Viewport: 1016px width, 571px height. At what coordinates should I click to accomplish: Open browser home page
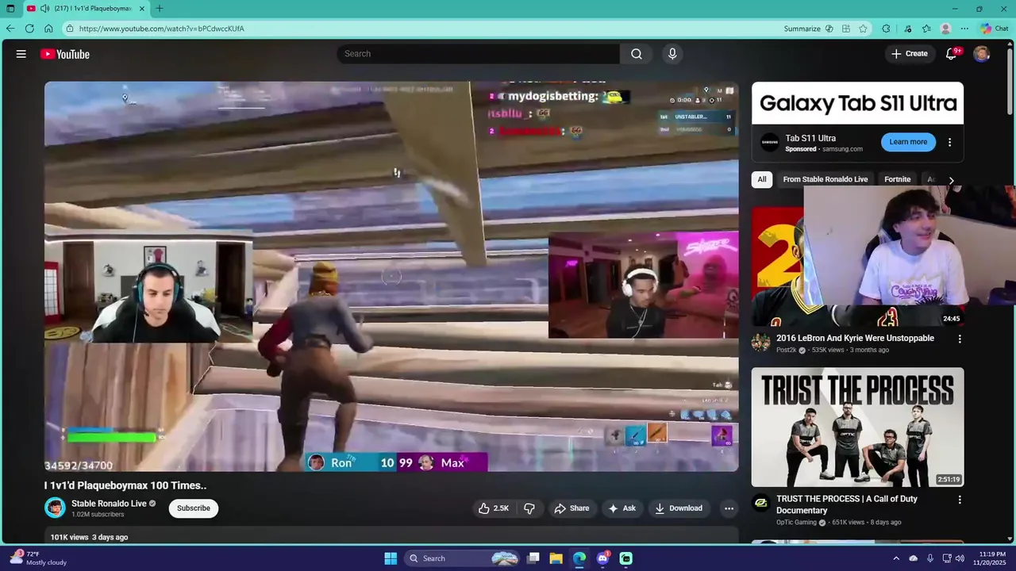[48, 29]
